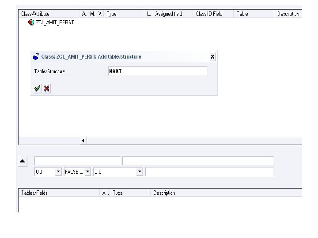
Task: Confirm with the green checkmark icon
Action: 37,89
